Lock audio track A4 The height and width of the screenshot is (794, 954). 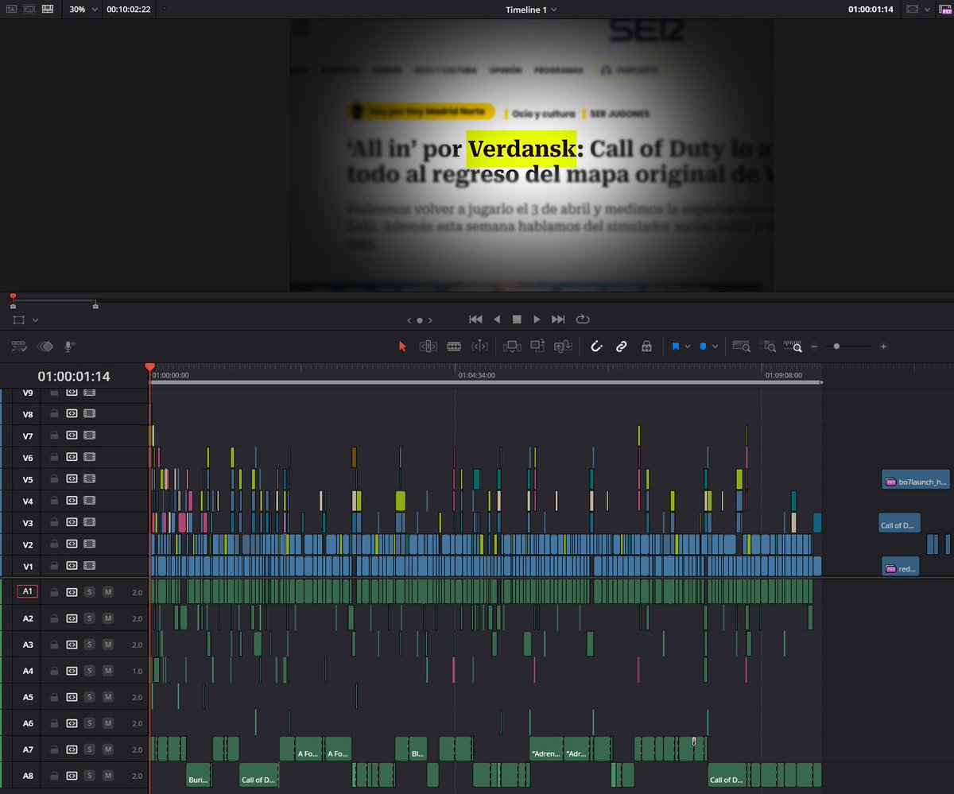click(54, 671)
